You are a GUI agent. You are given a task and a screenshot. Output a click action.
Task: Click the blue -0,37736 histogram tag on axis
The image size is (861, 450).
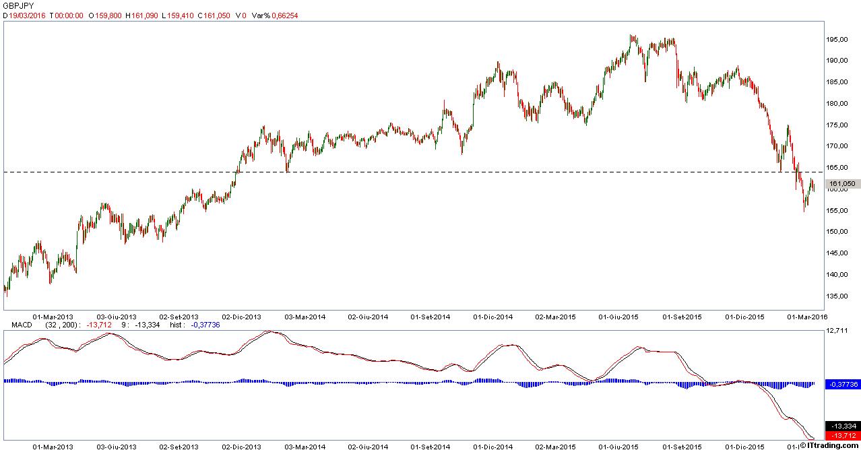pyautogui.click(x=843, y=384)
